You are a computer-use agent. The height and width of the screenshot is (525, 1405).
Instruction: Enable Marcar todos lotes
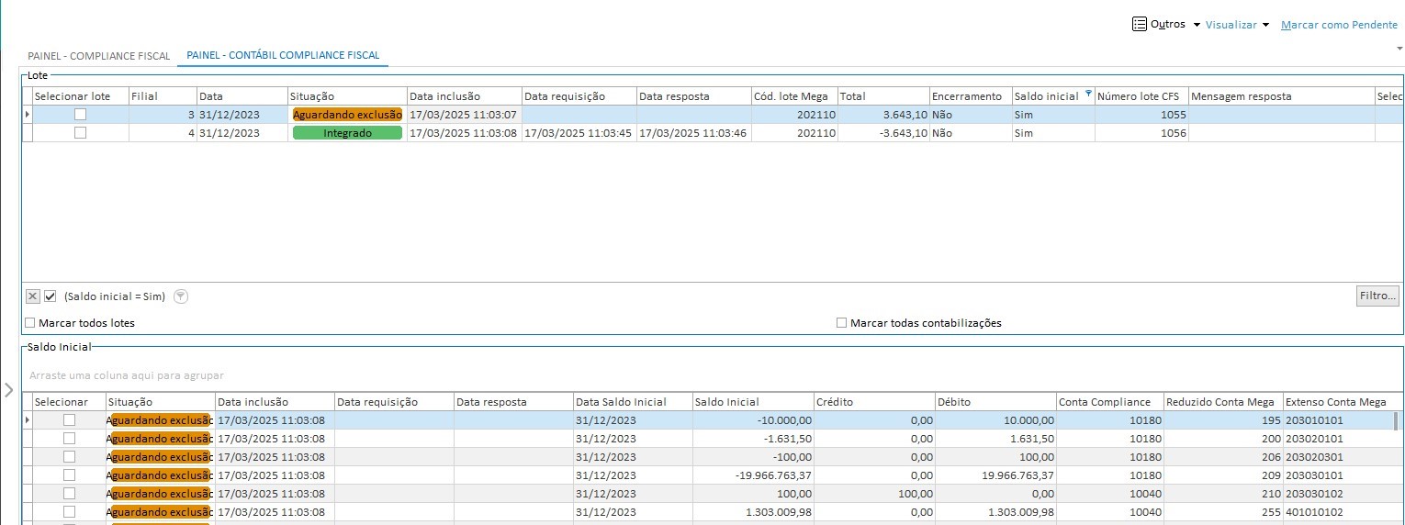(x=30, y=323)
